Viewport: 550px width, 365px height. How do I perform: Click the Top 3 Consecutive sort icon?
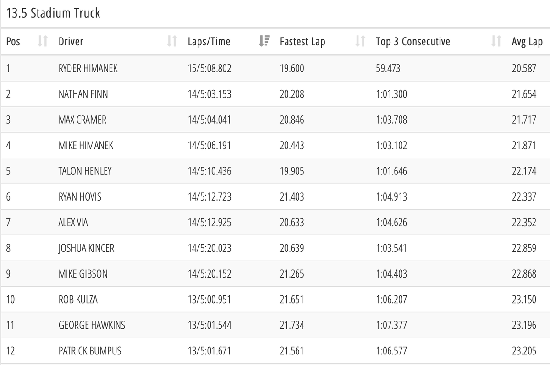click(496, 42)
